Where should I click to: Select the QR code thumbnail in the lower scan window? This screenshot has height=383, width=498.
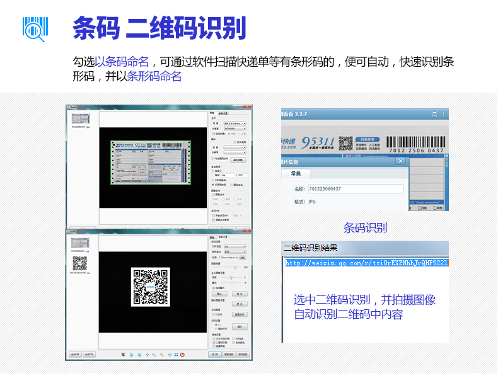tap(79, 263)
